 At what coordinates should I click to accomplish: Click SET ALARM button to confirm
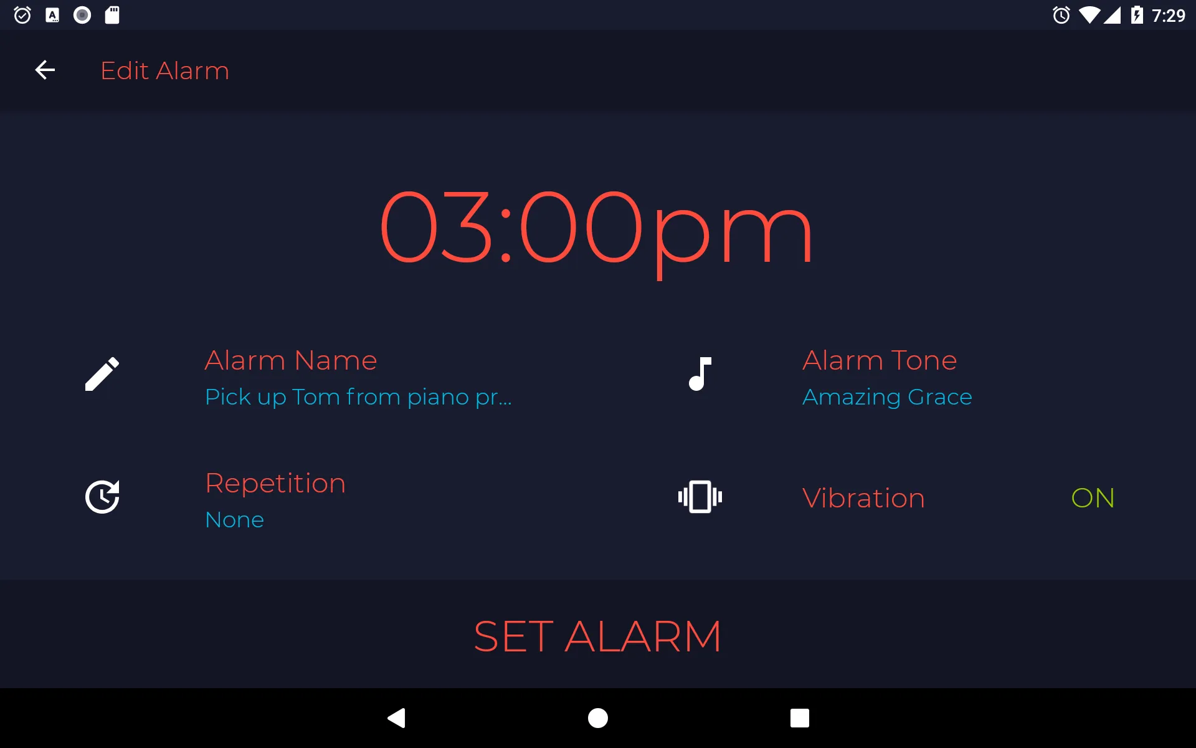597,635
